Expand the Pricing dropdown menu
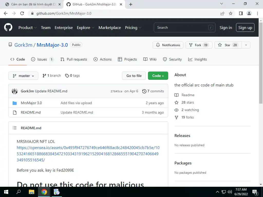263x197 pixels. click(x=133, y=28)
